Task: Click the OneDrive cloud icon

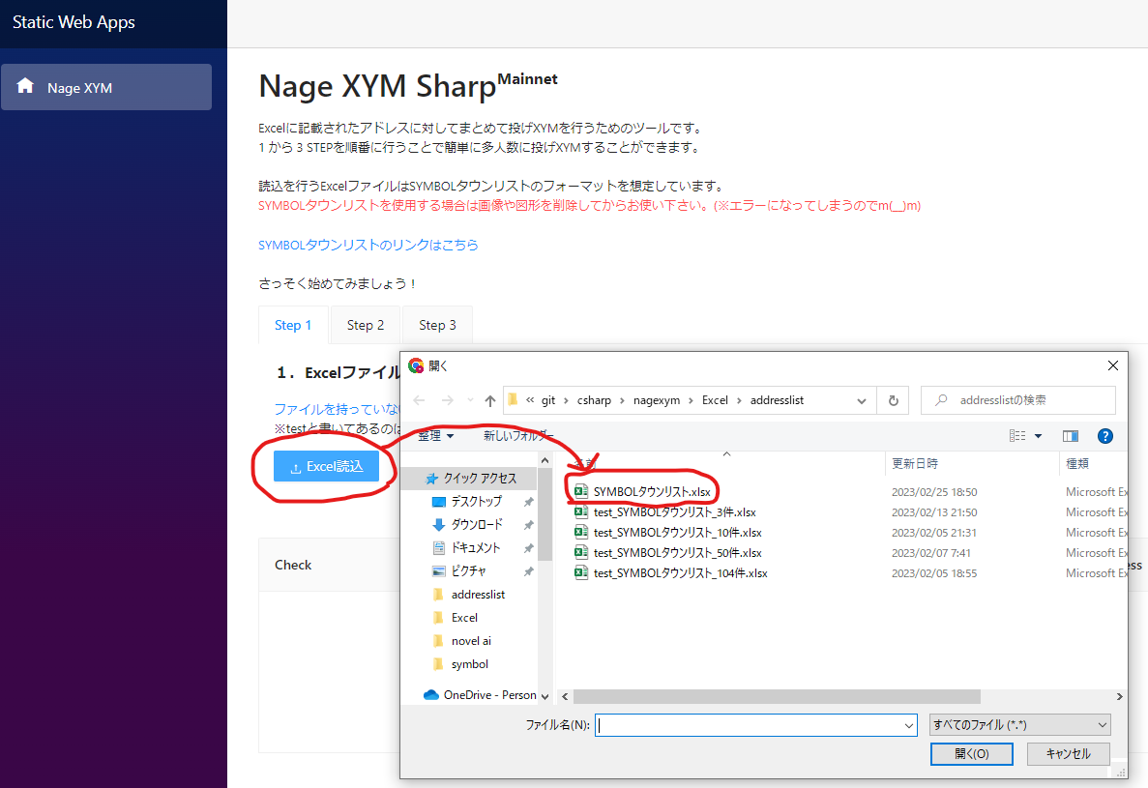Action: coord(431,694)
